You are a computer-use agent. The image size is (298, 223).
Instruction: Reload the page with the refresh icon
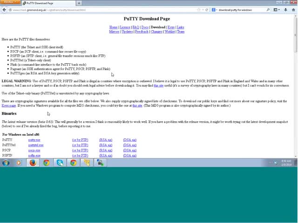click(207, 10)
